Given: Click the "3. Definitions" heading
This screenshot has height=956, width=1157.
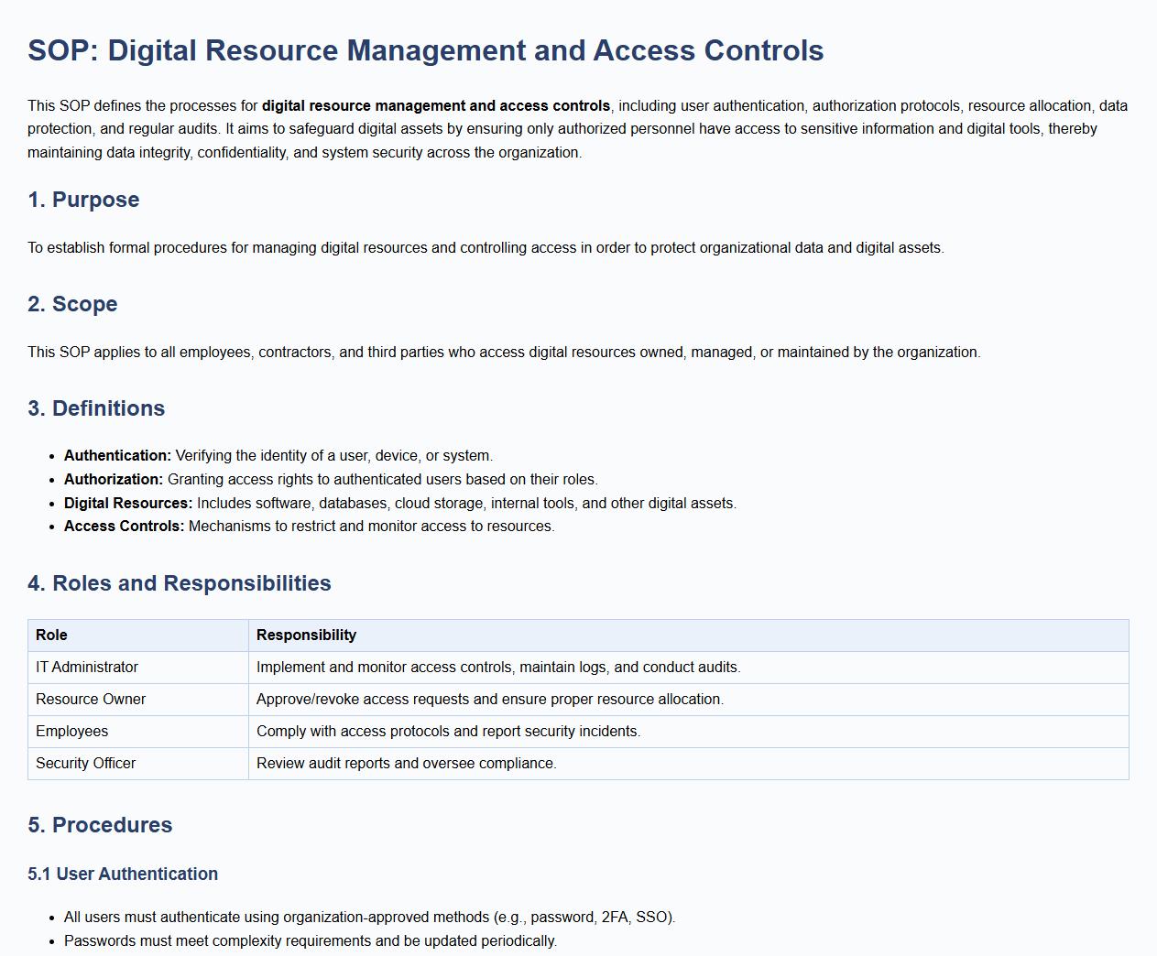Looking at the screenshot, I should click(x=96, y=408).
